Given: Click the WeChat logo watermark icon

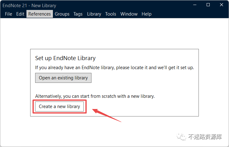Looking at the screenshot, I should (x=181, y=137).
